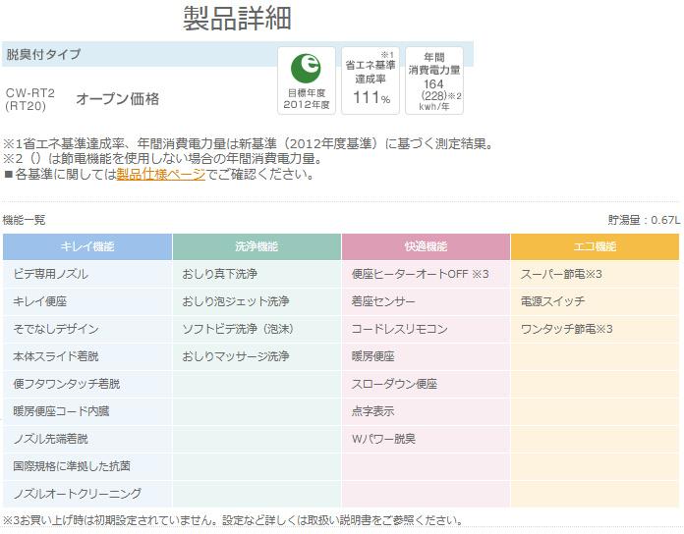Click the ※2 節電機能 footnote line
The width and height of the screenshot is (684, 534).
tap(163, 159)
